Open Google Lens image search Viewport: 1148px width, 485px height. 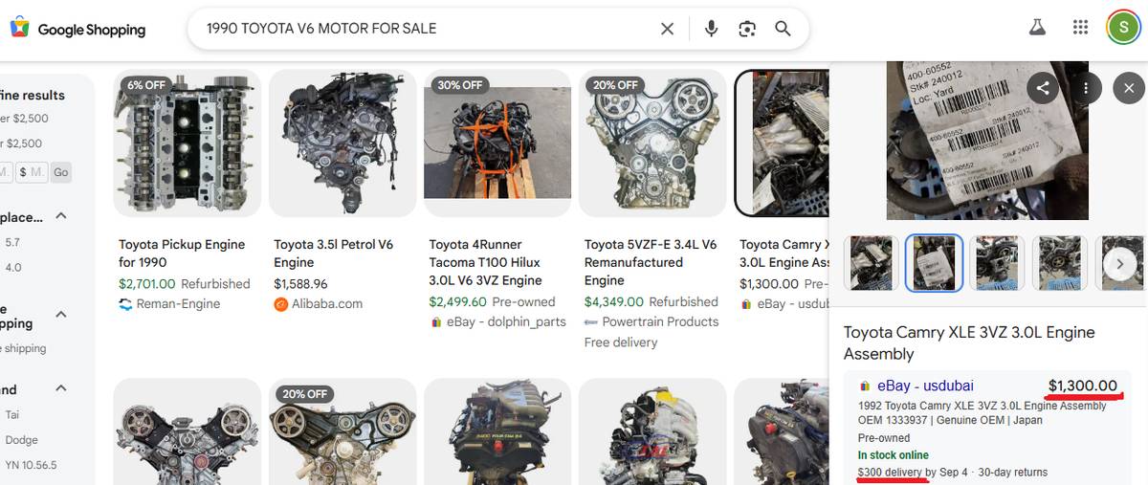[747, 29]
